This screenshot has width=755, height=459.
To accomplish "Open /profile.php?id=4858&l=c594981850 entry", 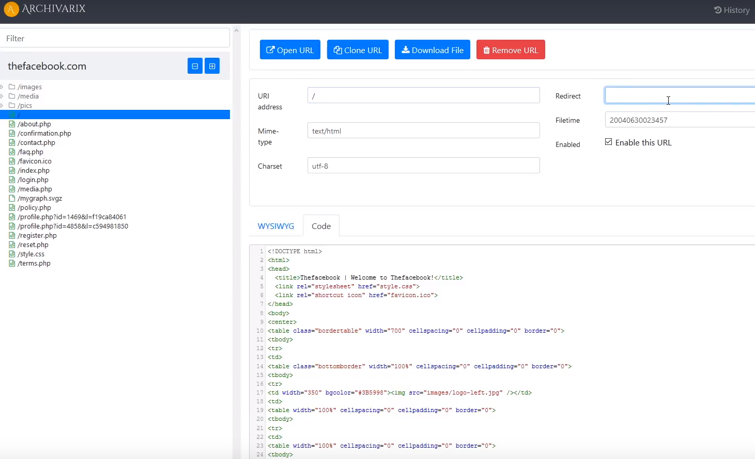I will [73, 226].
